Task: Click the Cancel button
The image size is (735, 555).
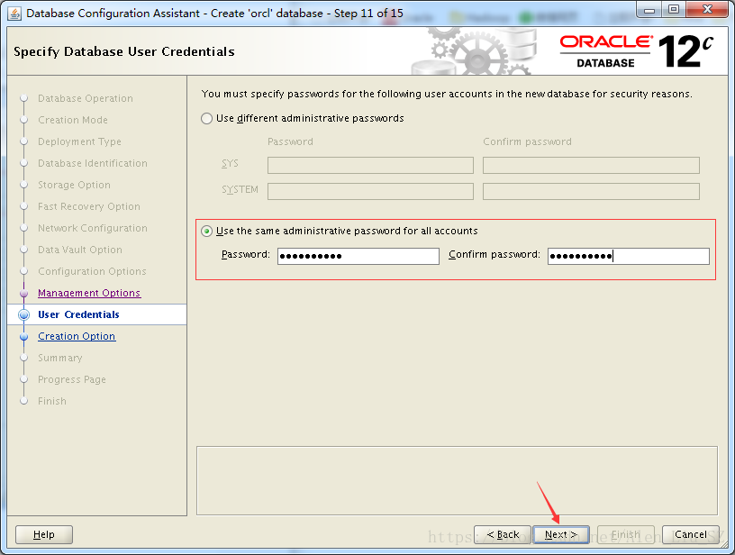Action: point(691,534)
